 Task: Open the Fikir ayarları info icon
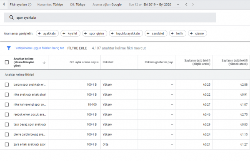pos(30,5)
